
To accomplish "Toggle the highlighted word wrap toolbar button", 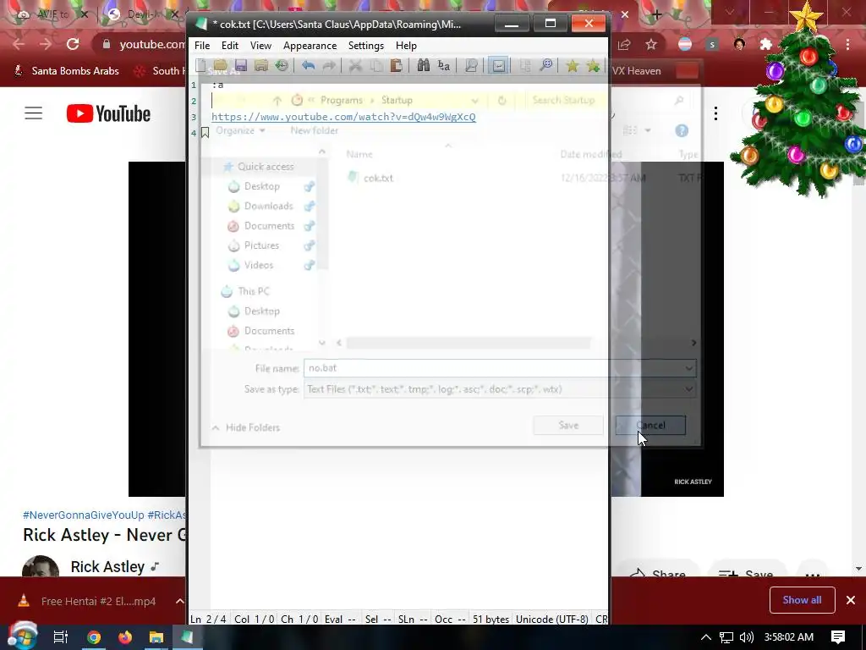I will pos(498,66).
